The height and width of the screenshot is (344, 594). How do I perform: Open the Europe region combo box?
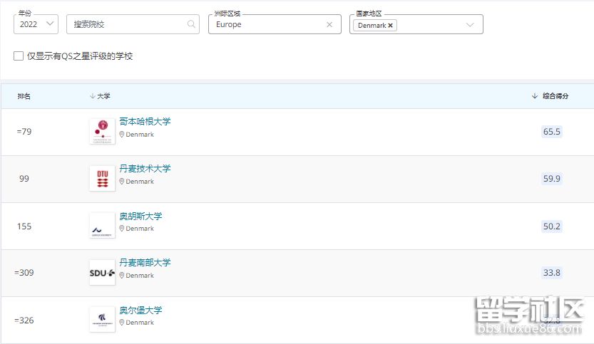(x=275, y=24)
